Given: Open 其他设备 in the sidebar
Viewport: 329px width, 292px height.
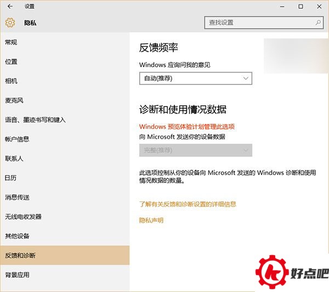Looking at the screenshot, I should (17, 236).
